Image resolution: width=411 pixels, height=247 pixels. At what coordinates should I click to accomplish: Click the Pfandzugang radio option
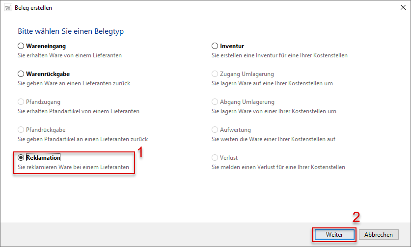[x=21, y=102]
